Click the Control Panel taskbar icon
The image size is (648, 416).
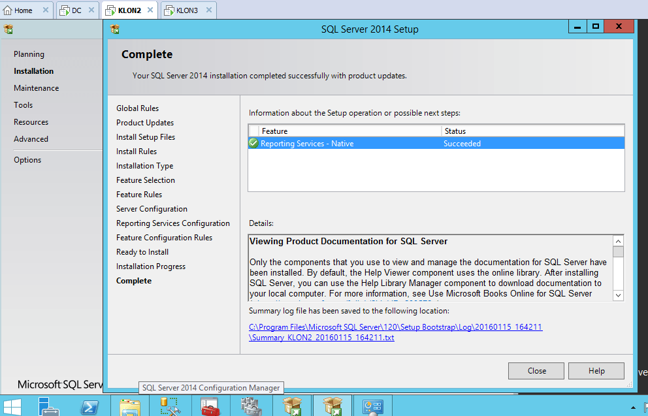coord(373,406)
